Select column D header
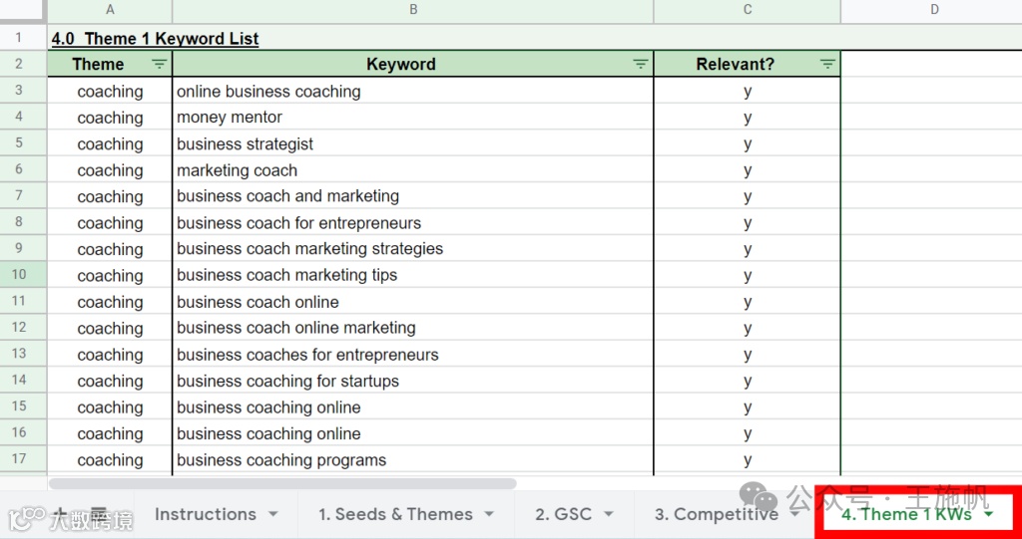 (x=934, y=10)
